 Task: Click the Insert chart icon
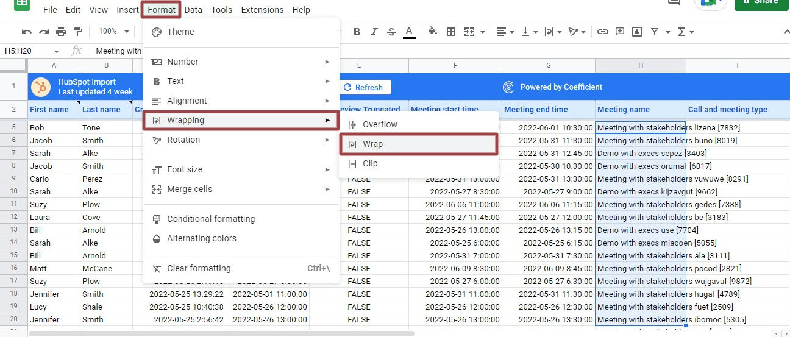pos(637,32)
